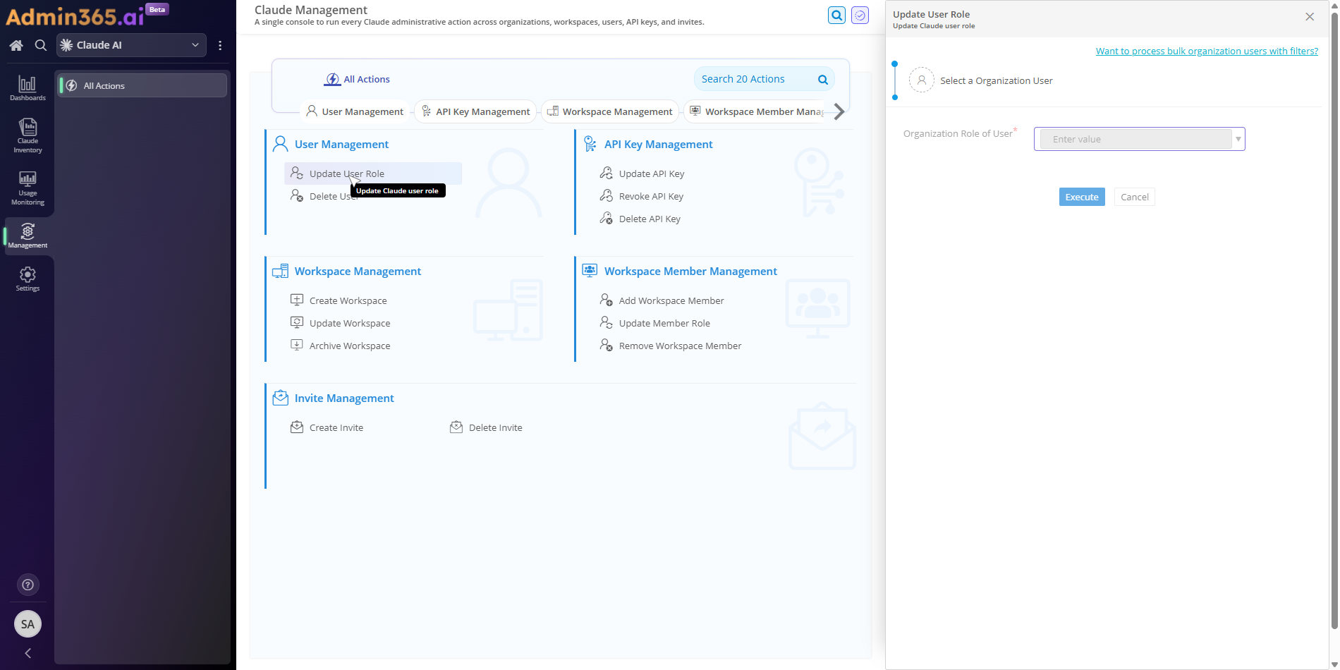The image size is (1340, 670).
Task: Open the Organization Role of User dropdown arrow
Action: (1238, 139)
